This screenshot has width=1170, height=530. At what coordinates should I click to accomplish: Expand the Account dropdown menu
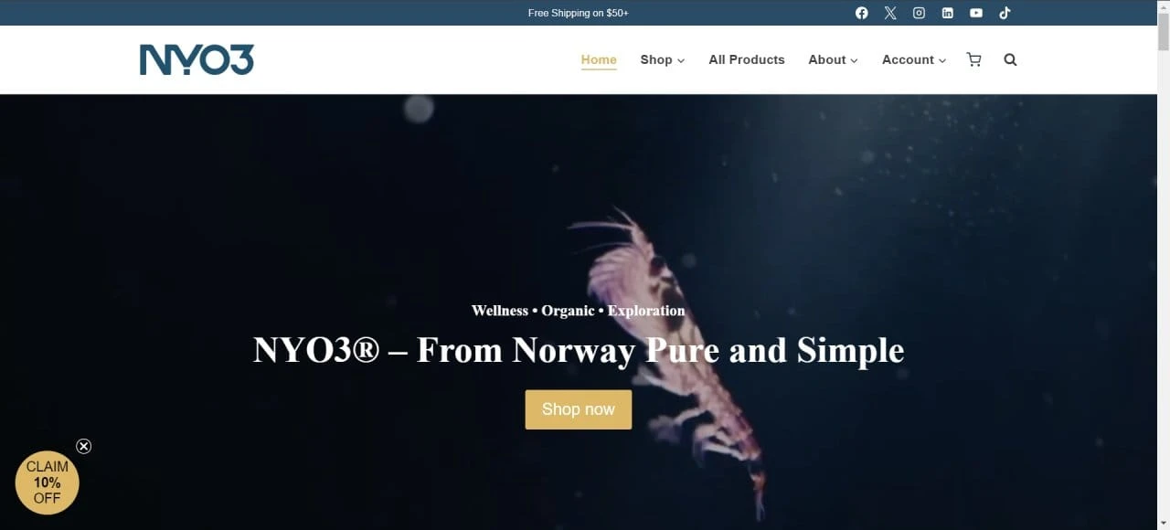pos(914,59)
